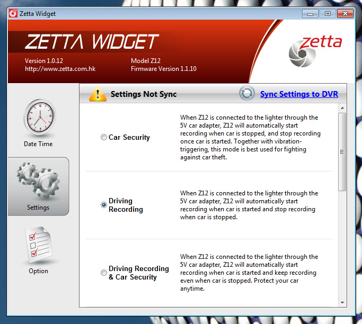Select the Car Security radio button
362x324 pixels.
tap(104, 137)
